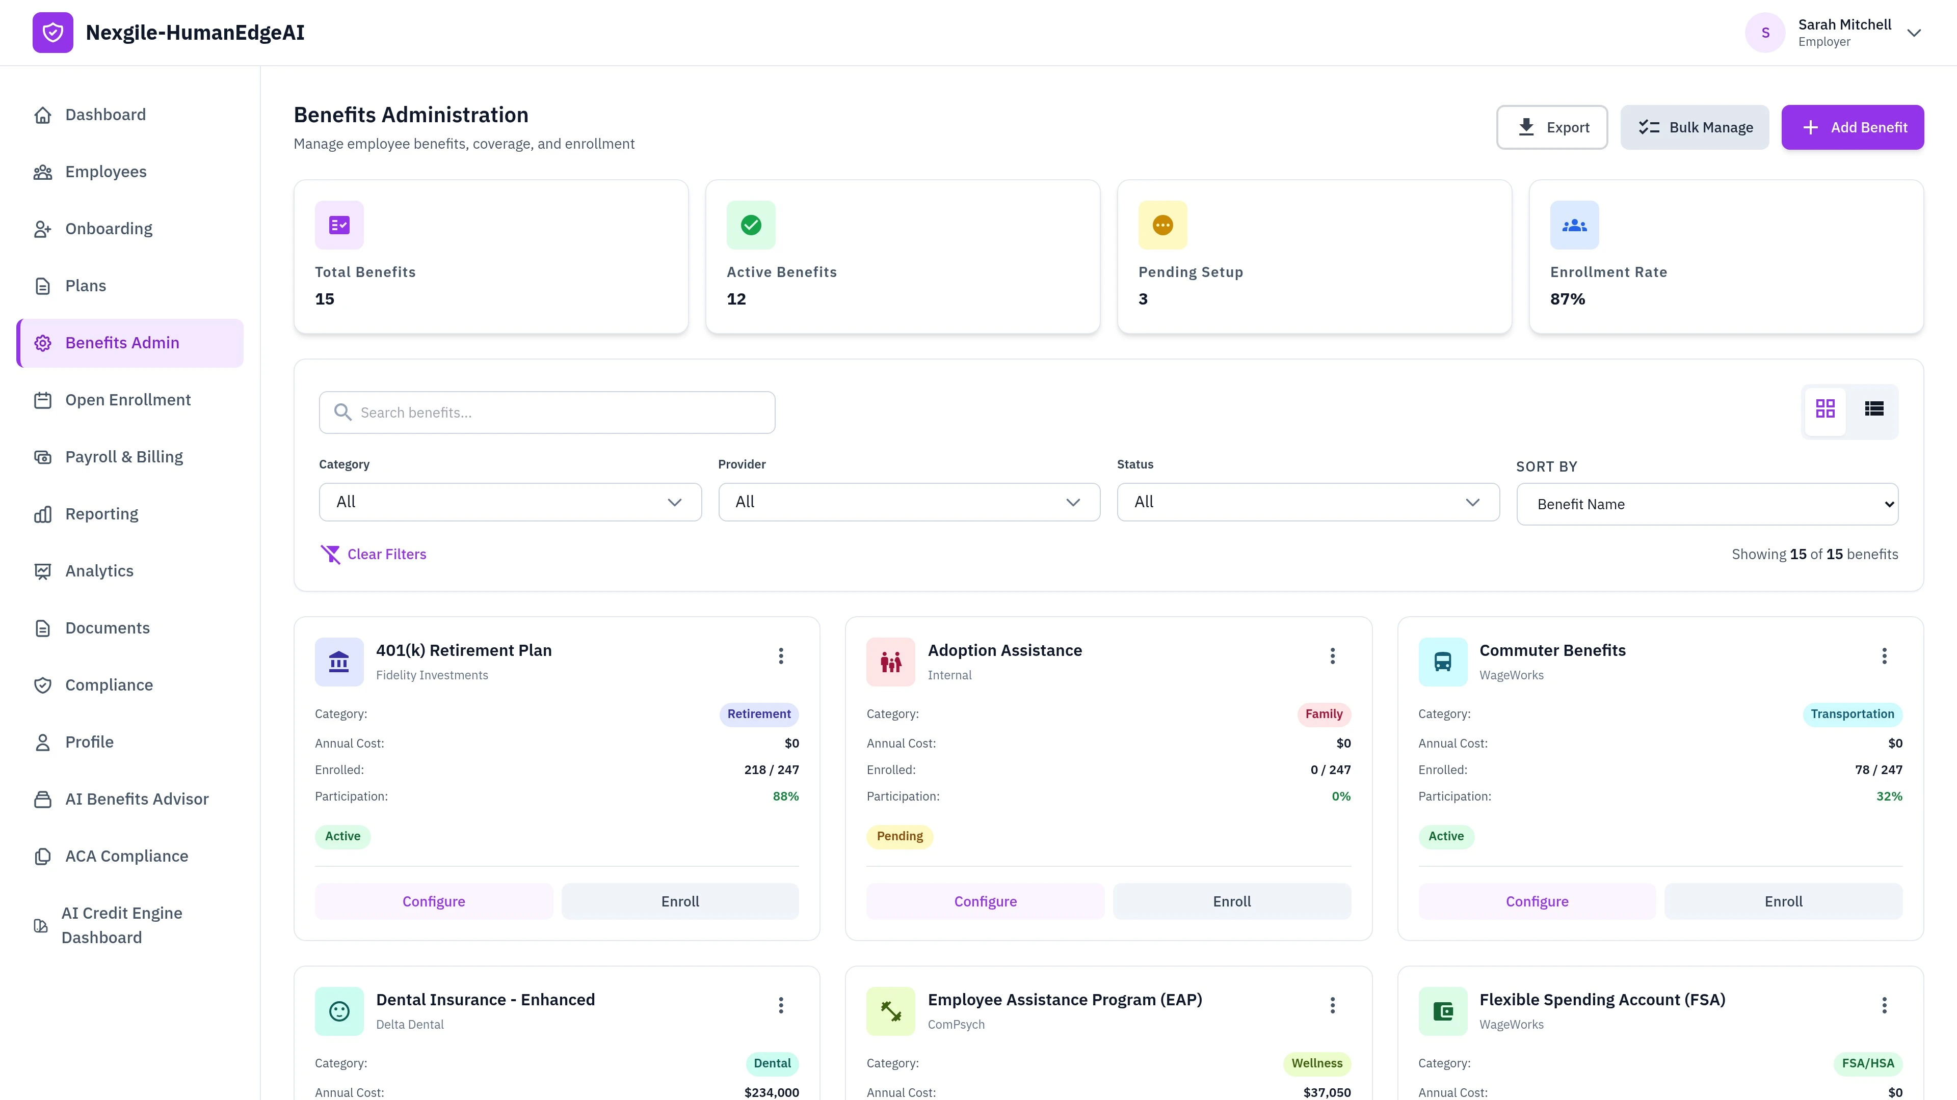Change Sort By to Benefit Name
Image resolution: width=1957 pixels, height=1100 pixels.
pyautogui.click(x=1707, y=503)
